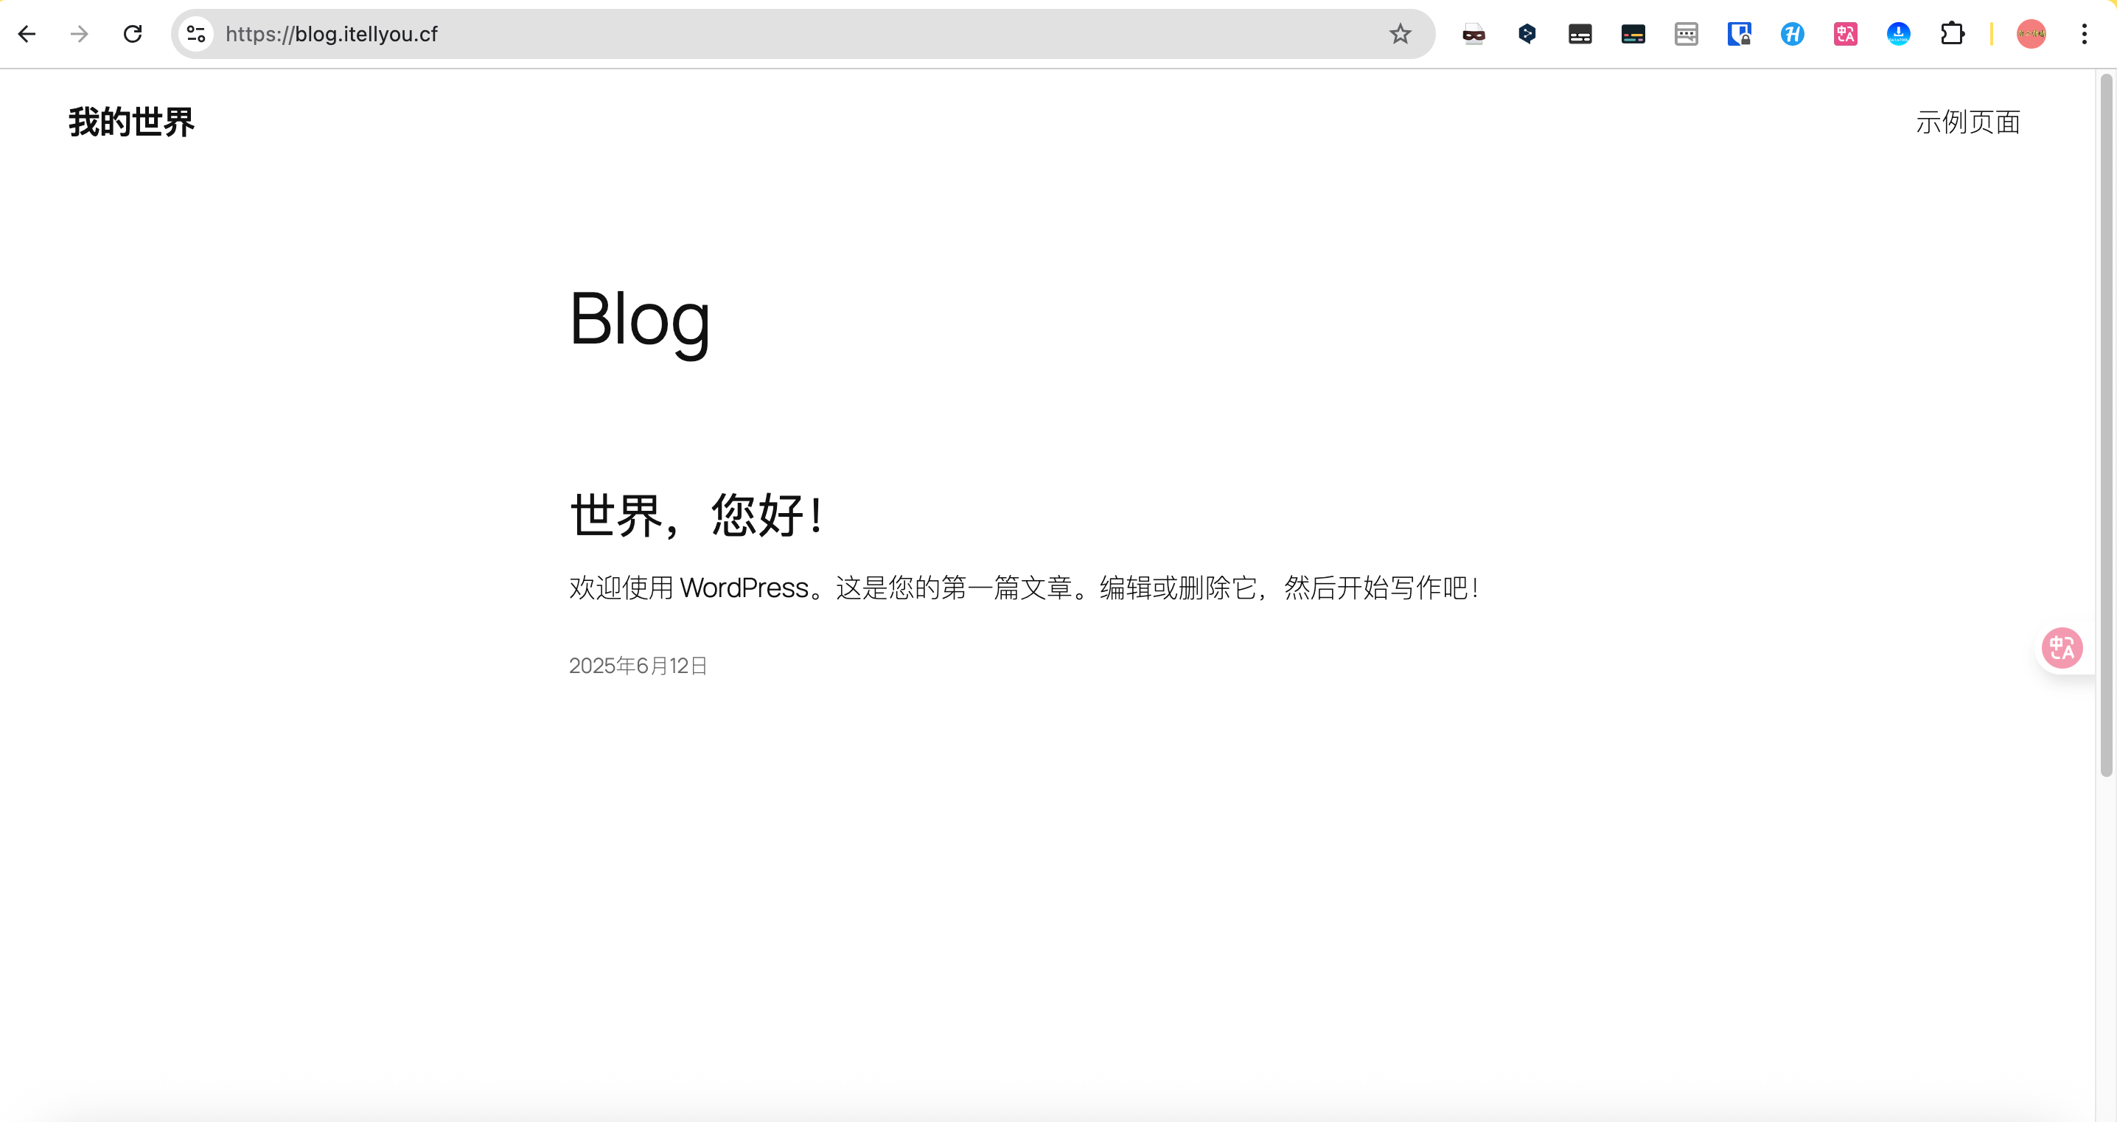Bookmark this page with the star
This screenshot has height=1122, width=2117.
[1400, 34]
